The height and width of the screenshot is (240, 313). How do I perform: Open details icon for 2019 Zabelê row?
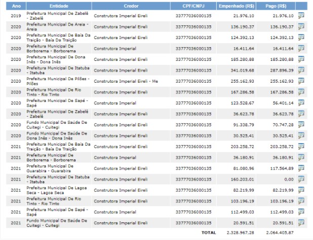click(301, 16)
